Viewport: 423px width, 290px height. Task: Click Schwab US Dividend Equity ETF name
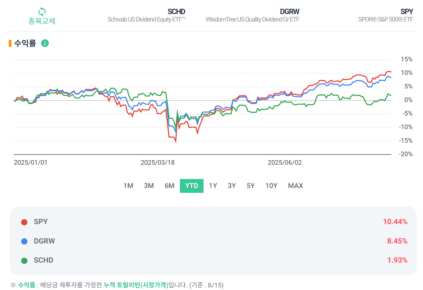pos(146,19)
